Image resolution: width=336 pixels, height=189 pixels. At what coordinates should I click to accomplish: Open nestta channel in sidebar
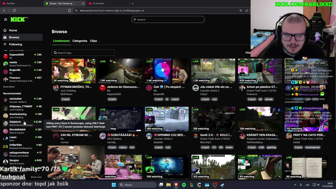[22, 64]
